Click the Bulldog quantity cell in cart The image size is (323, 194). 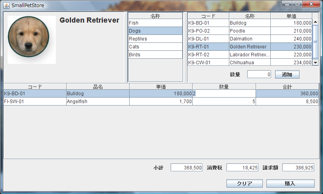[224, 94]
